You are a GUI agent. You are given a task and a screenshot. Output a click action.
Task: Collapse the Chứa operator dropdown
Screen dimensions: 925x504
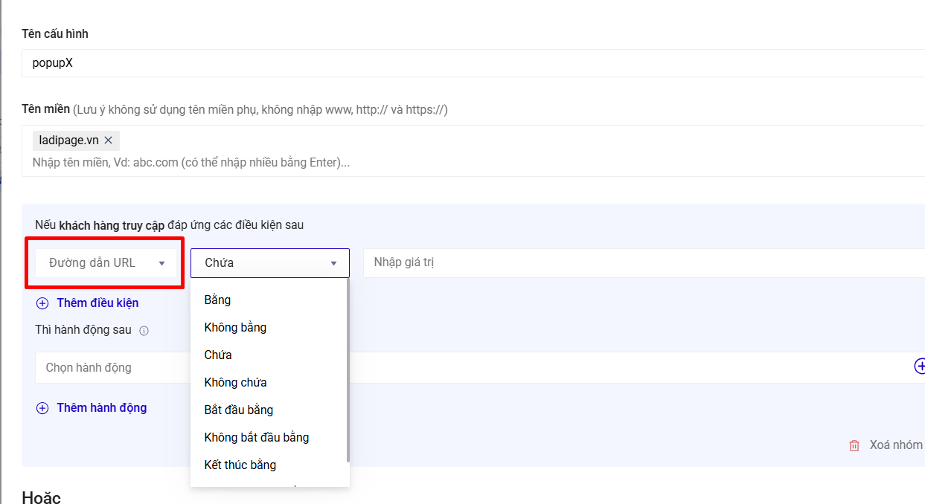[270, 263]
